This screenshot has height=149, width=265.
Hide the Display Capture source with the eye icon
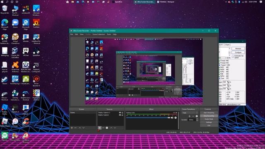(120, 115)
